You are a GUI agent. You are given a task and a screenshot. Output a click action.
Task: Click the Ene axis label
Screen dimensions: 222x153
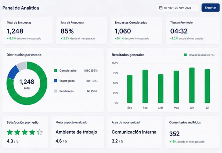(x=130, y=108)
